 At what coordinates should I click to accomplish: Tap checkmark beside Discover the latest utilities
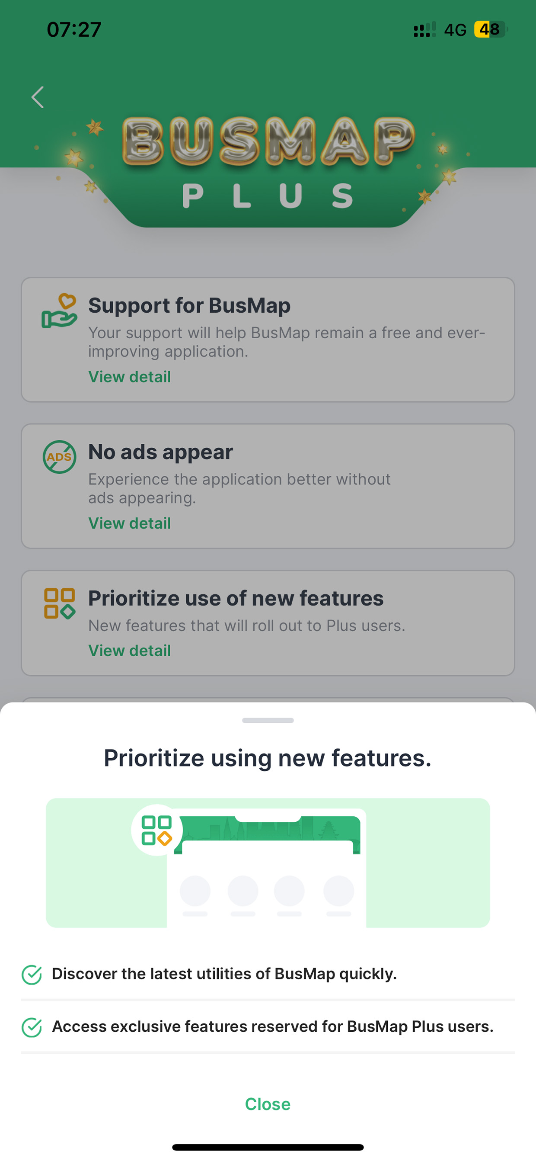pos(32,975)
